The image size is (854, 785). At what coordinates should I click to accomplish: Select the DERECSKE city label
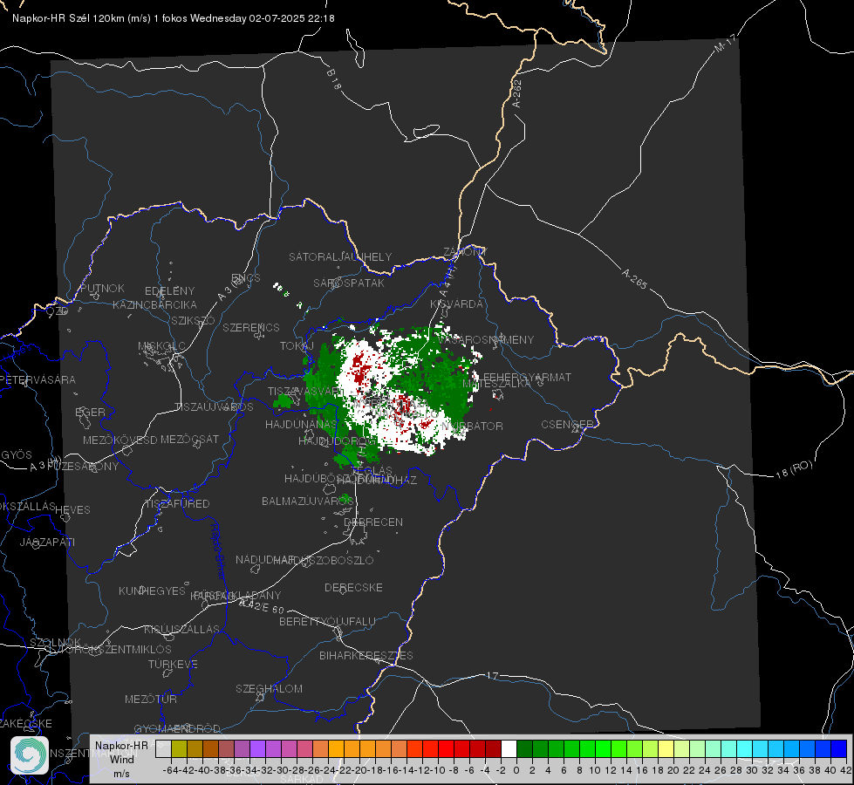click(x=353, y=588)
